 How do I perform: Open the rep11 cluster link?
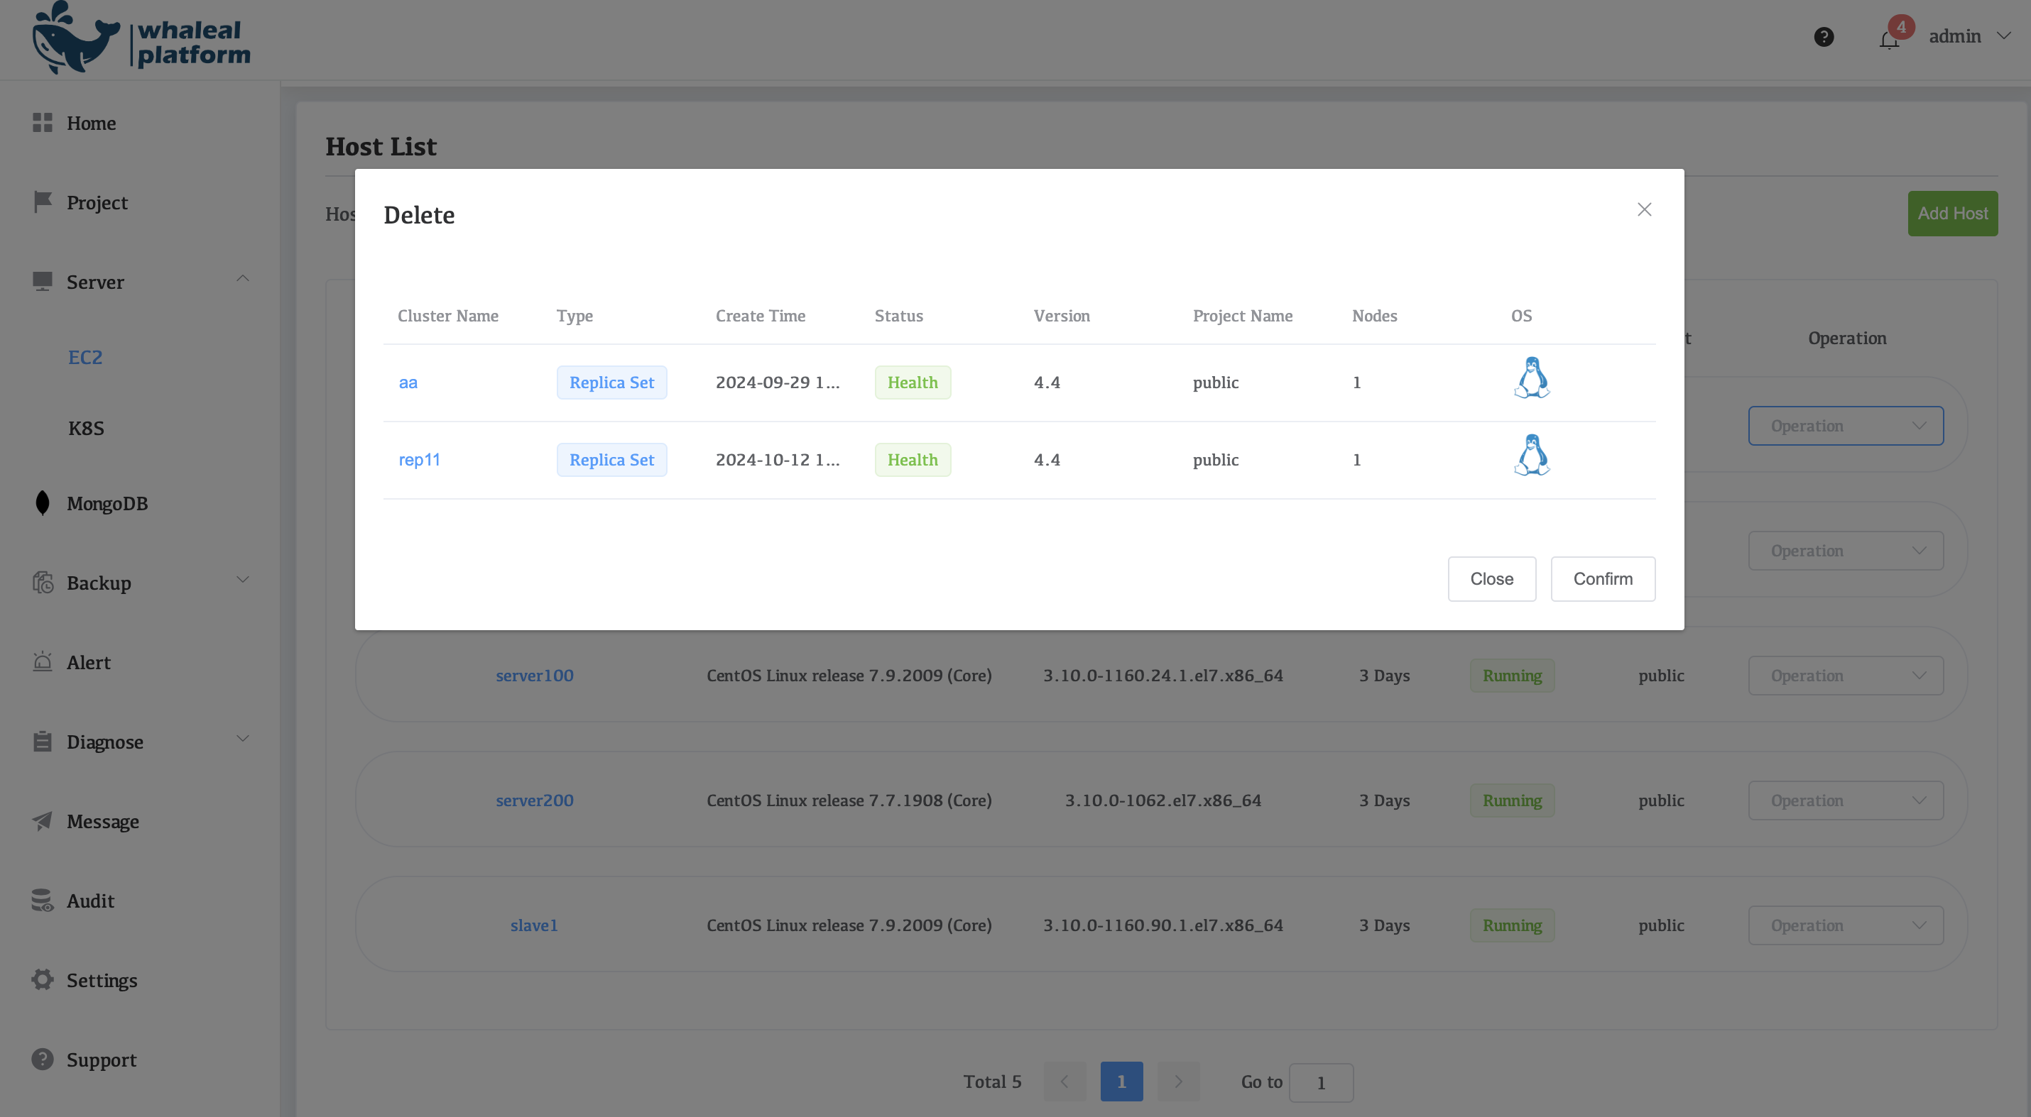419,460
